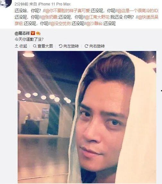Image resolution: width=162 pixels, height=184 pixels.
Task: Click the collapse arrow icon beside 收起
Action: [16, 46]
